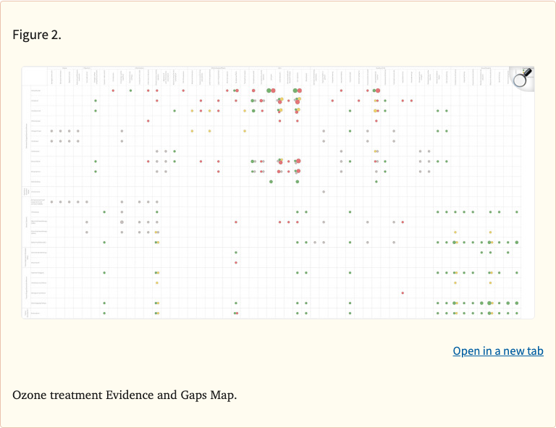556x428 pixels.
Task: Click the 'Ozone treatment Evidence and Gaps Map' caption
Action: coord(125,395)
